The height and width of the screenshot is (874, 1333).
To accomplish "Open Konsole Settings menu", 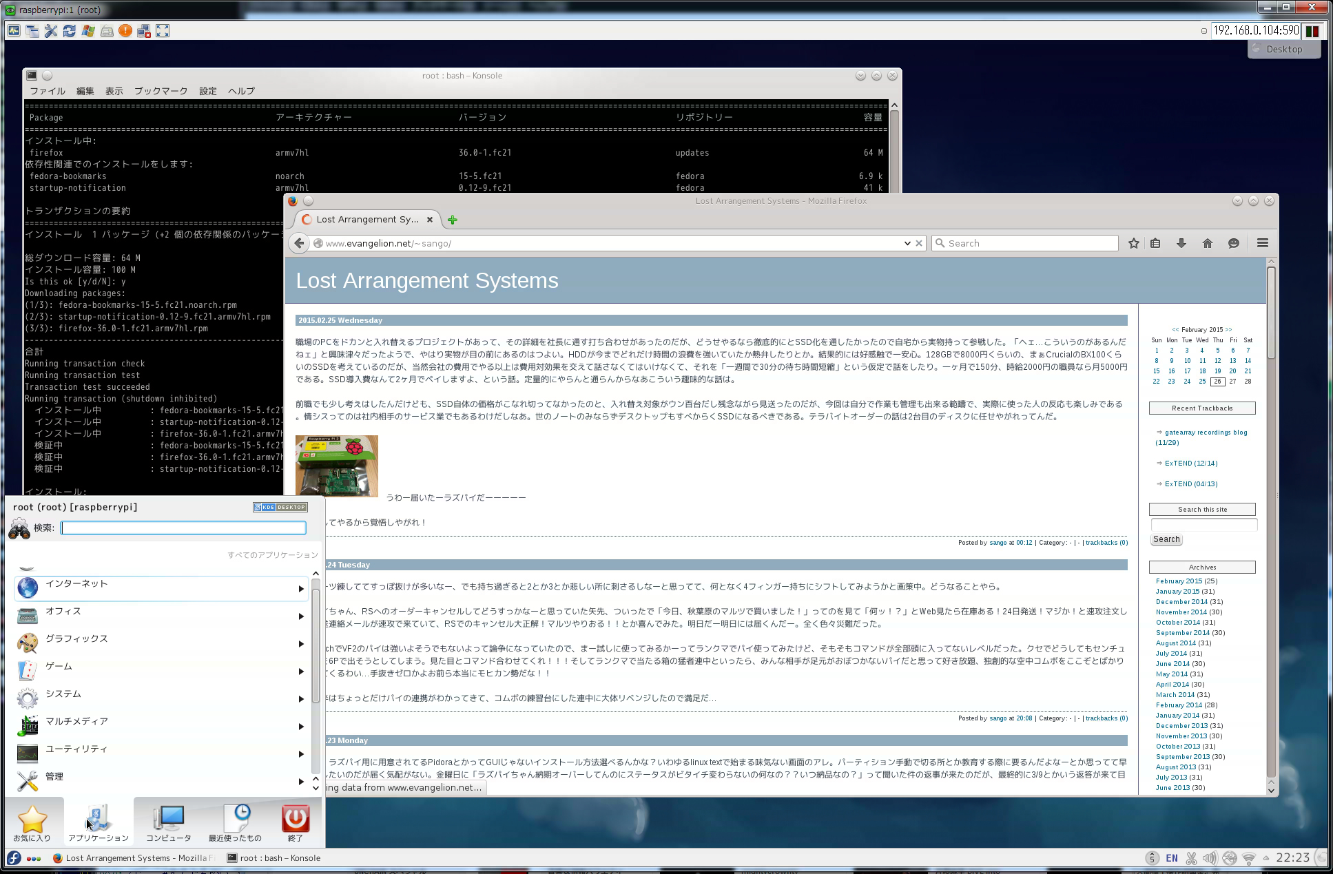I will click(x=208, y=91).
